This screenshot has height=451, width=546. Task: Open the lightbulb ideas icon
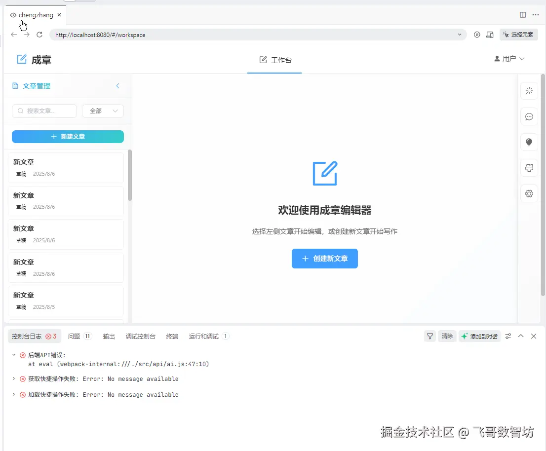pos(529,142)
